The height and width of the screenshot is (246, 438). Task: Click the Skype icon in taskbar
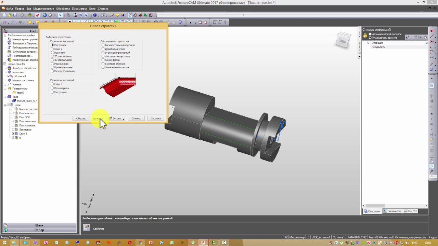pos(25,243)
